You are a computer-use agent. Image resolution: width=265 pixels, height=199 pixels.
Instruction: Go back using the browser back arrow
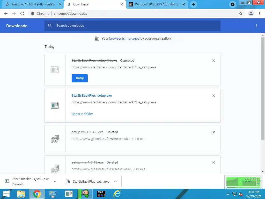(x=6, y=13)
